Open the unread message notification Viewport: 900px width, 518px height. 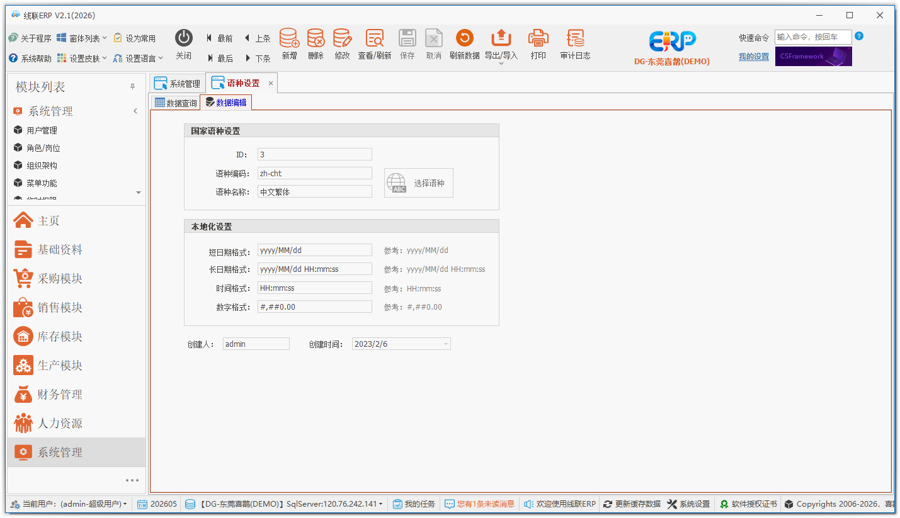click(479, 504)
